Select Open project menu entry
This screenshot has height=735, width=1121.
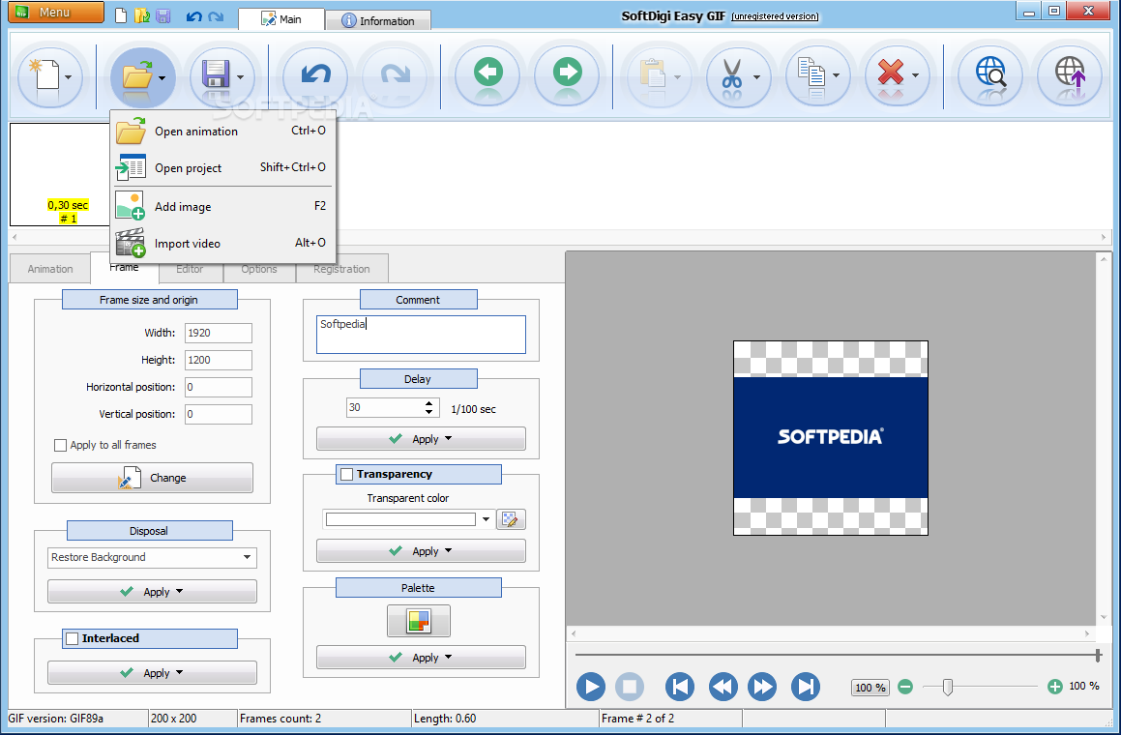tap(221, 168)
